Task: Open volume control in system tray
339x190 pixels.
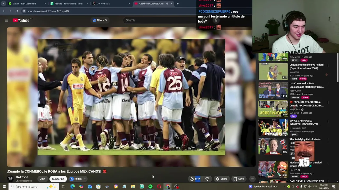Action: [x=310, y=187]
